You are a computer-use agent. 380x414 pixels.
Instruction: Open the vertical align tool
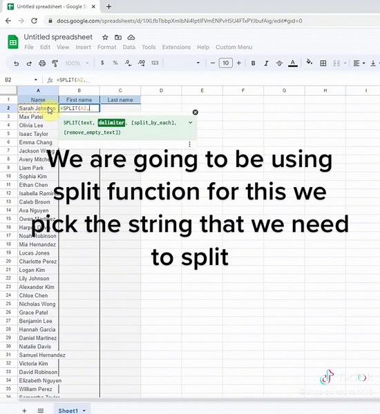point(373,63)
